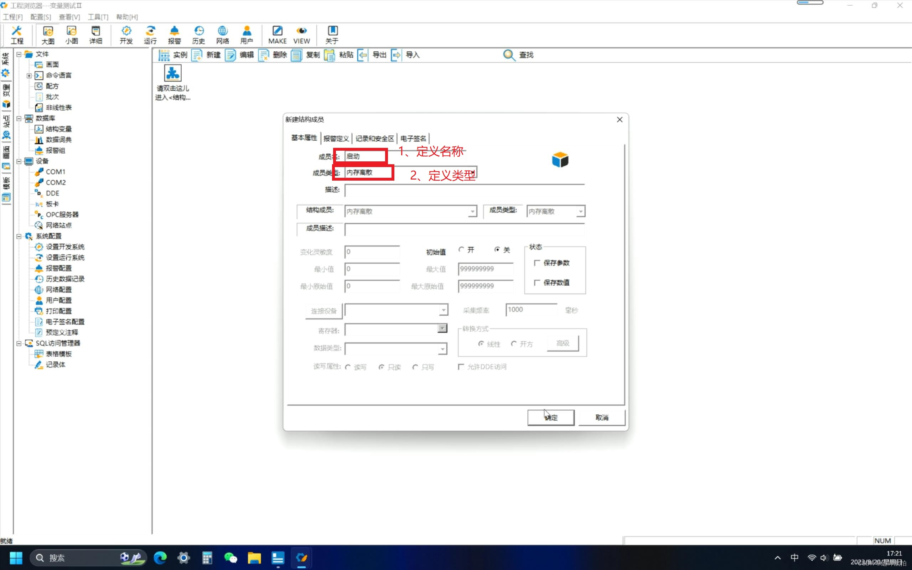Click the 报警 bell toolbar icon
Viewport: 912px width, 570px height.
(x=174, y=34)
